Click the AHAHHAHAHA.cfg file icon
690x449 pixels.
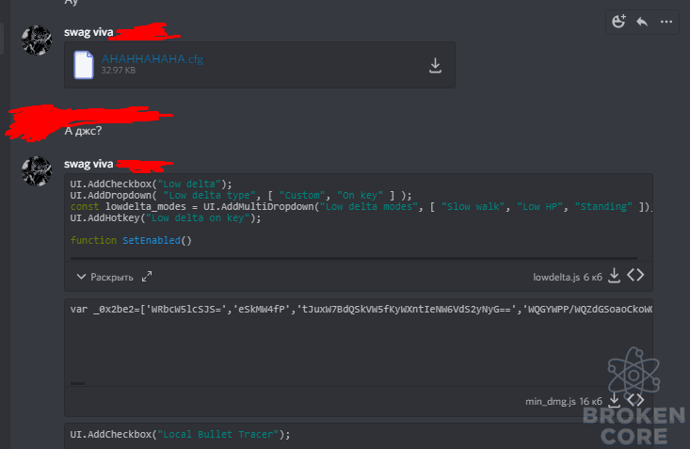tap(84, 65)
